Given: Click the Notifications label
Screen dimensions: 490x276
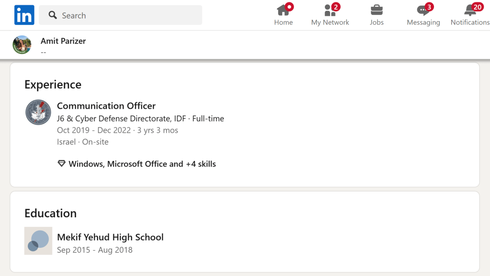Looking at the screenshot, I should pos(470,22).
